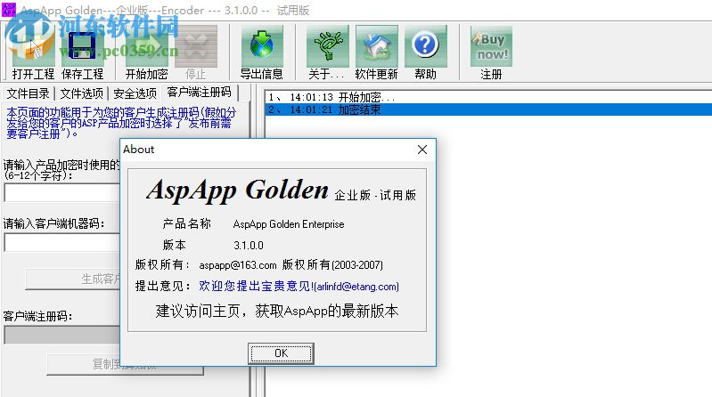The height and width of the screenshot is (397, 712).
Task: Export info with the 导出信息 globe icon
Action: (262, 47)
